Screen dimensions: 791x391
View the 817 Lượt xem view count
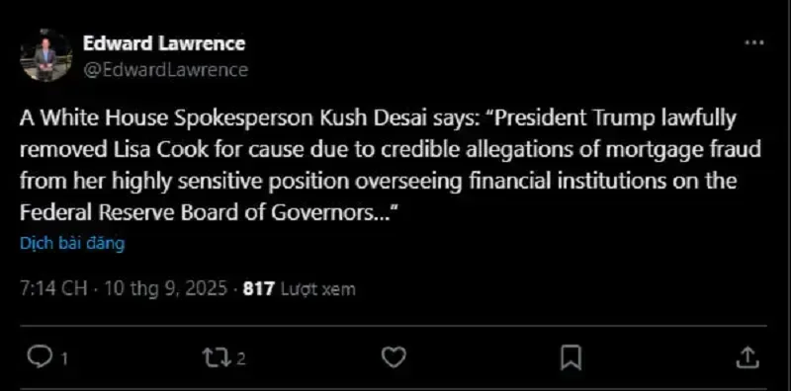point(300,288)
